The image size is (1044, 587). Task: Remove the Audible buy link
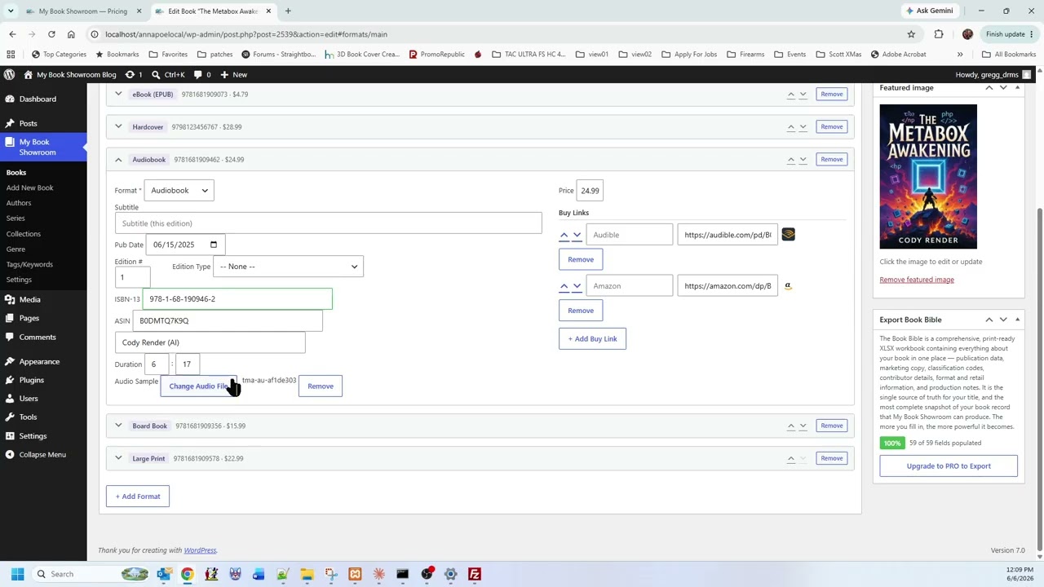(581, 259)
